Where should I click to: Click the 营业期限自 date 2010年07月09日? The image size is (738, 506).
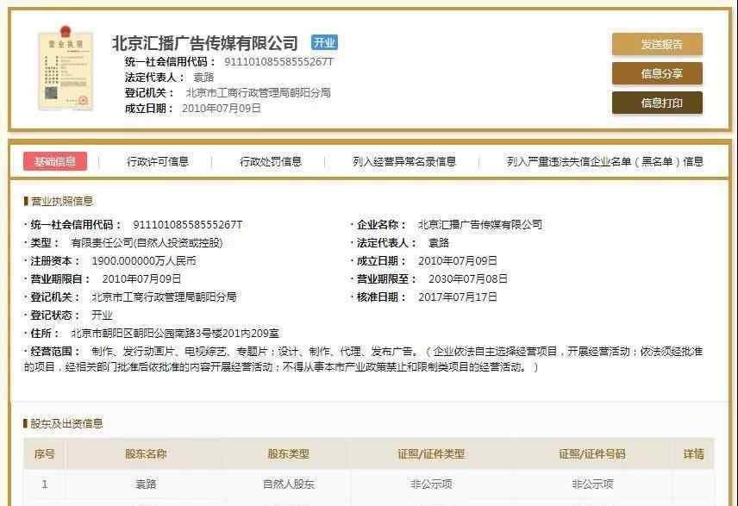point(141,278)
